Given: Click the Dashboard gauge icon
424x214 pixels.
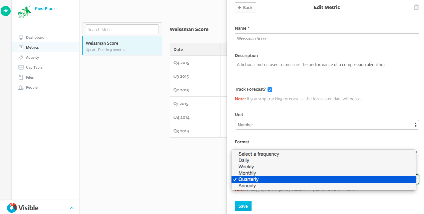Looking at the screenshot, I should 21,37.
